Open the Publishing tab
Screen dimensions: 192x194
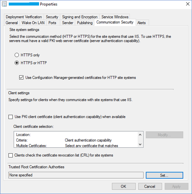(x=85, y=23)
